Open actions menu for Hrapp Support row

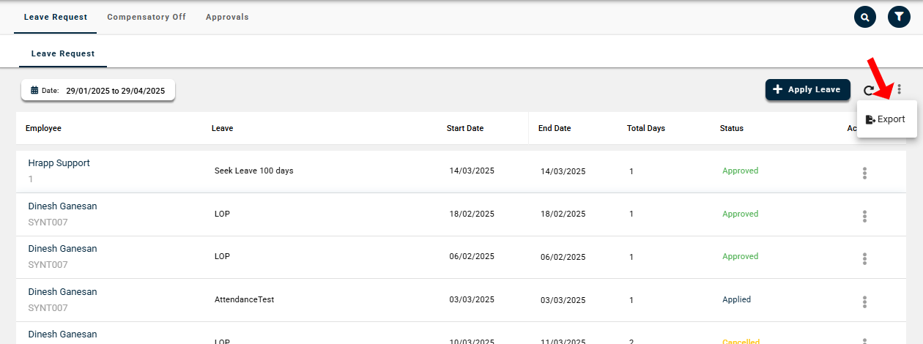click(864, 173)
